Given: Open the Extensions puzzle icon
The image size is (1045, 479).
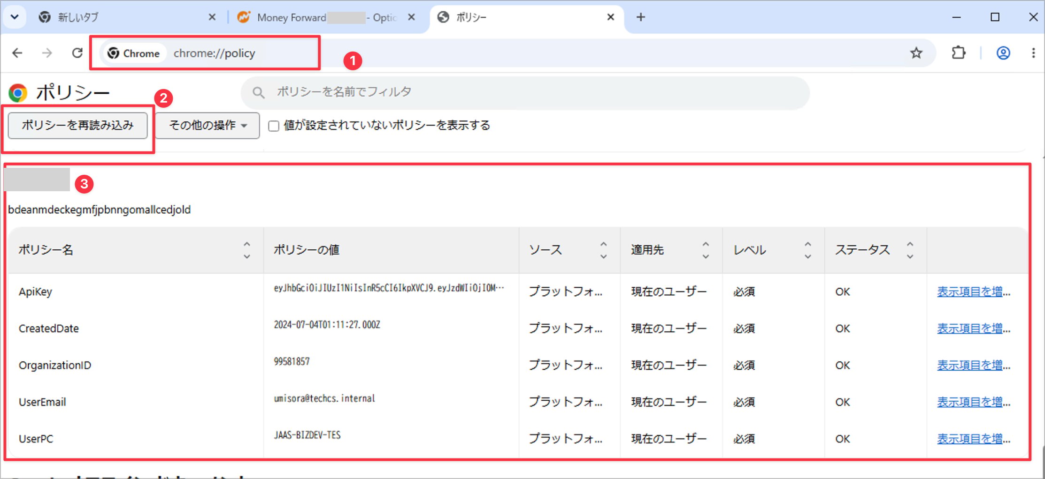Looking at the screenshot, I should click(x=958, y=53).
